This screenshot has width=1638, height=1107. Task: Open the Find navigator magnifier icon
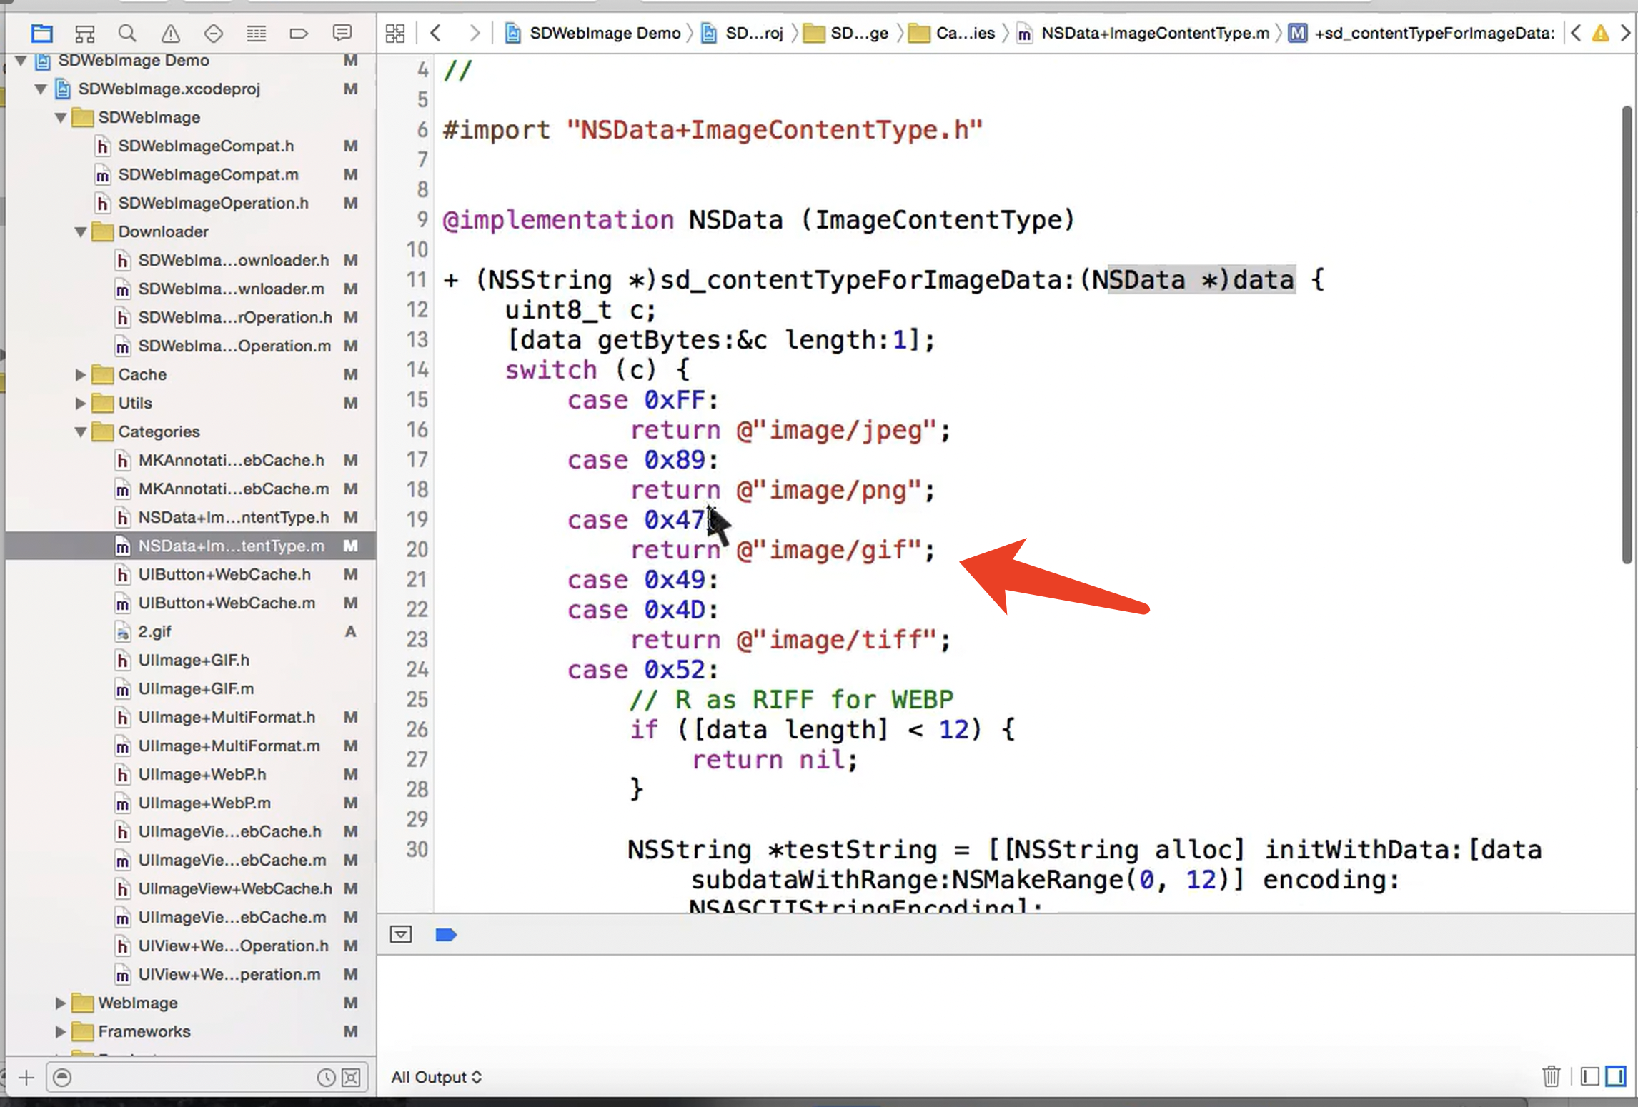[x=127, y=33]
